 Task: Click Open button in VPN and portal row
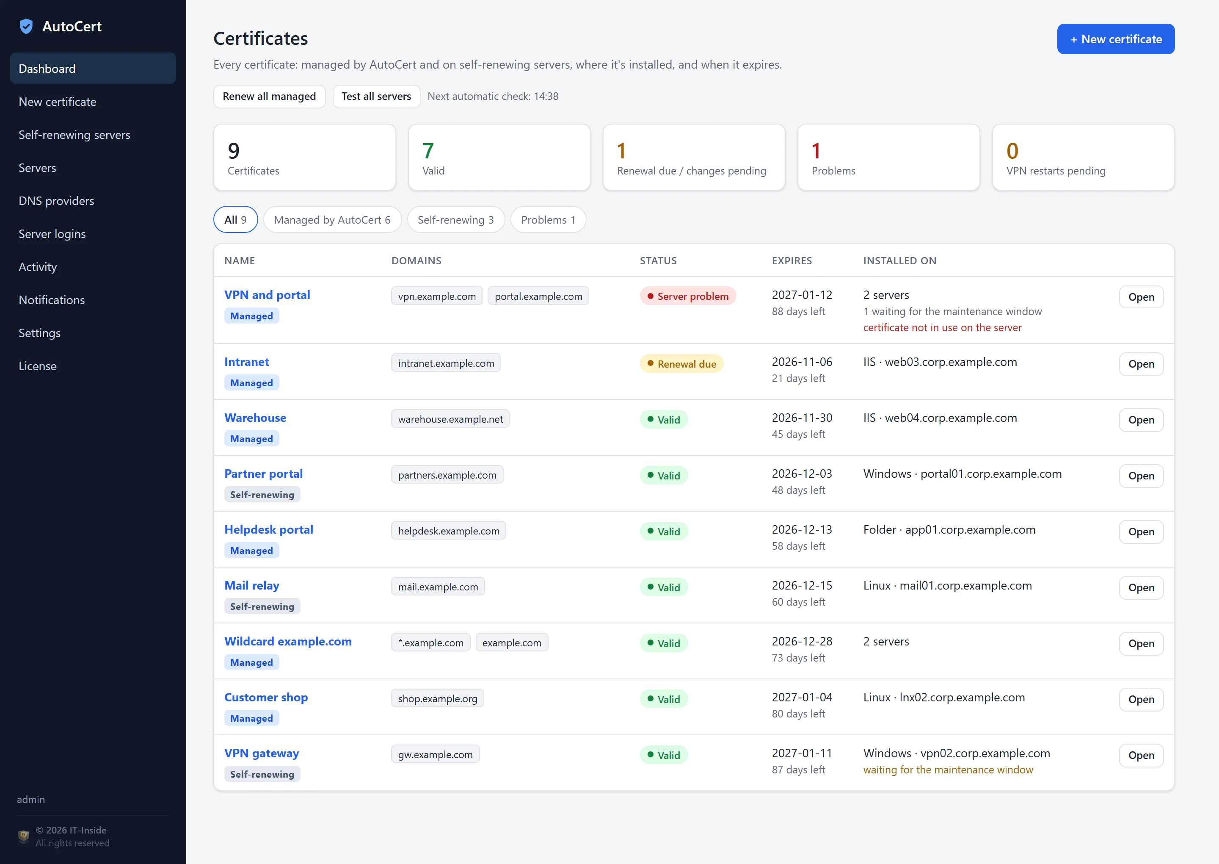[x=1141, y=297]
